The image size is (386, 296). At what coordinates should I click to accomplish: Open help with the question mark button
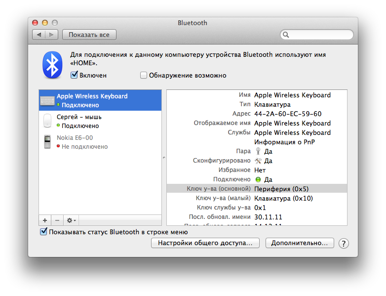[344, 244]
